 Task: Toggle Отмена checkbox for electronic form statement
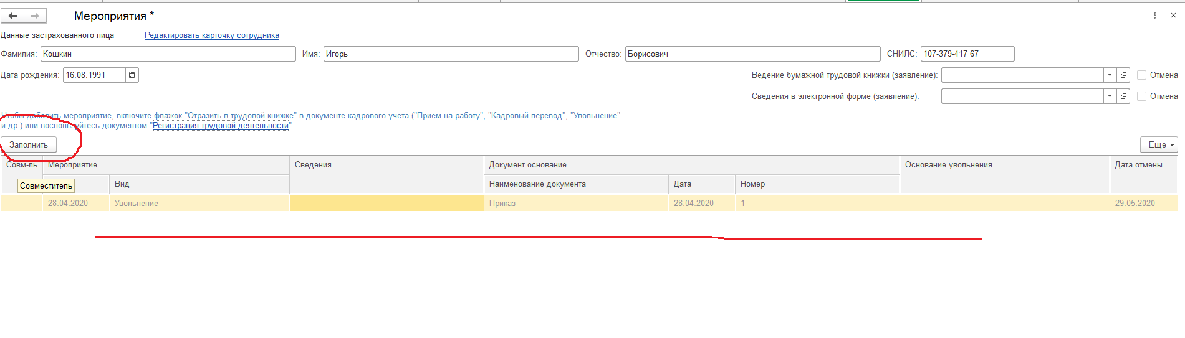pos(1142,96)
